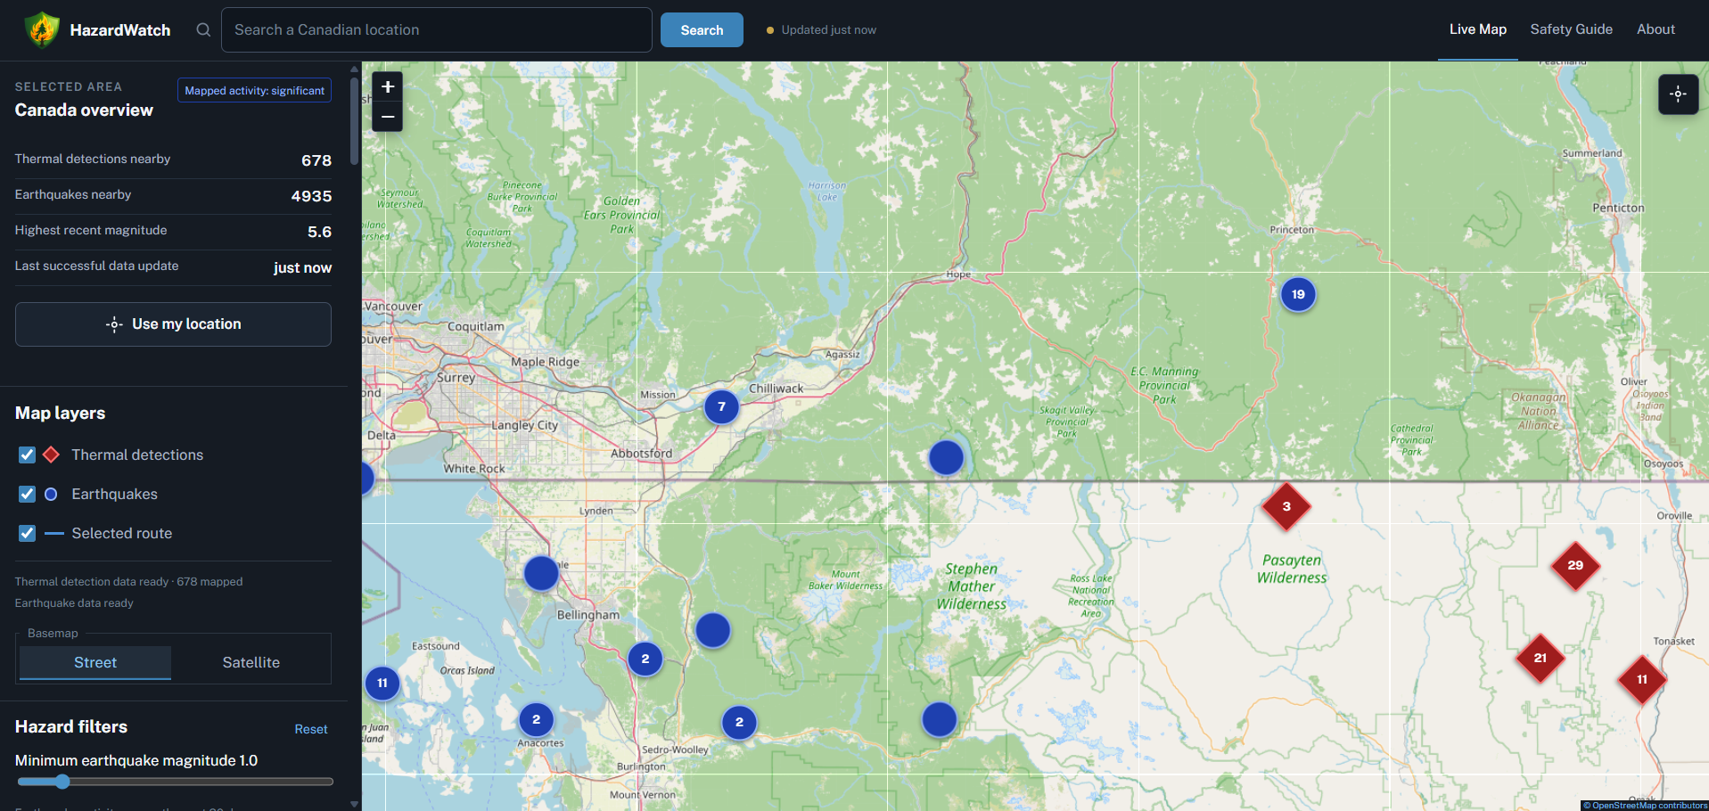Viewport: 1709px width, 811px height.
Task: Click sidebar scrollbar up arrow
Action: (x=354, y=68)
